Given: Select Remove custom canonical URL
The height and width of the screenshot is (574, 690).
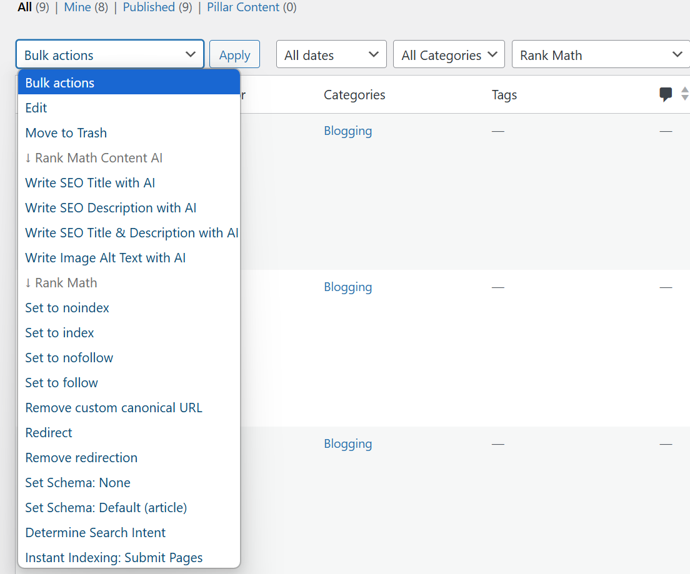Looking at the screenshot, I should point(114,408).
